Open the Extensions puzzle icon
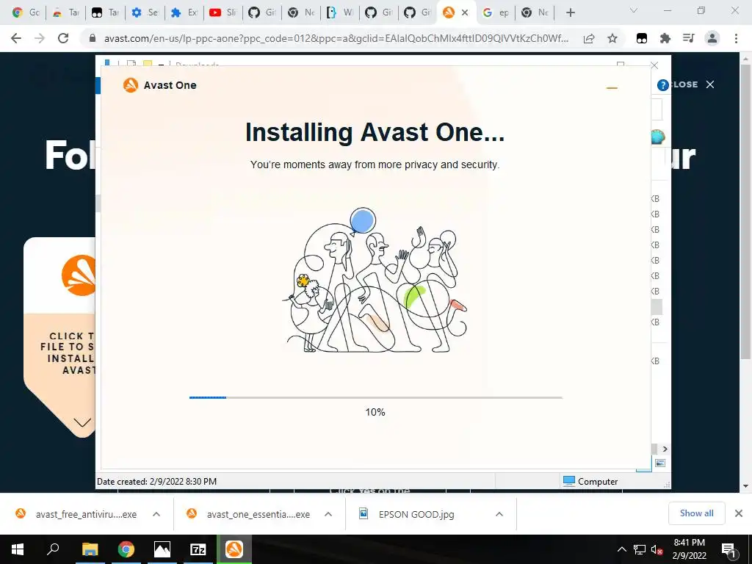 (x=665, y=38)
